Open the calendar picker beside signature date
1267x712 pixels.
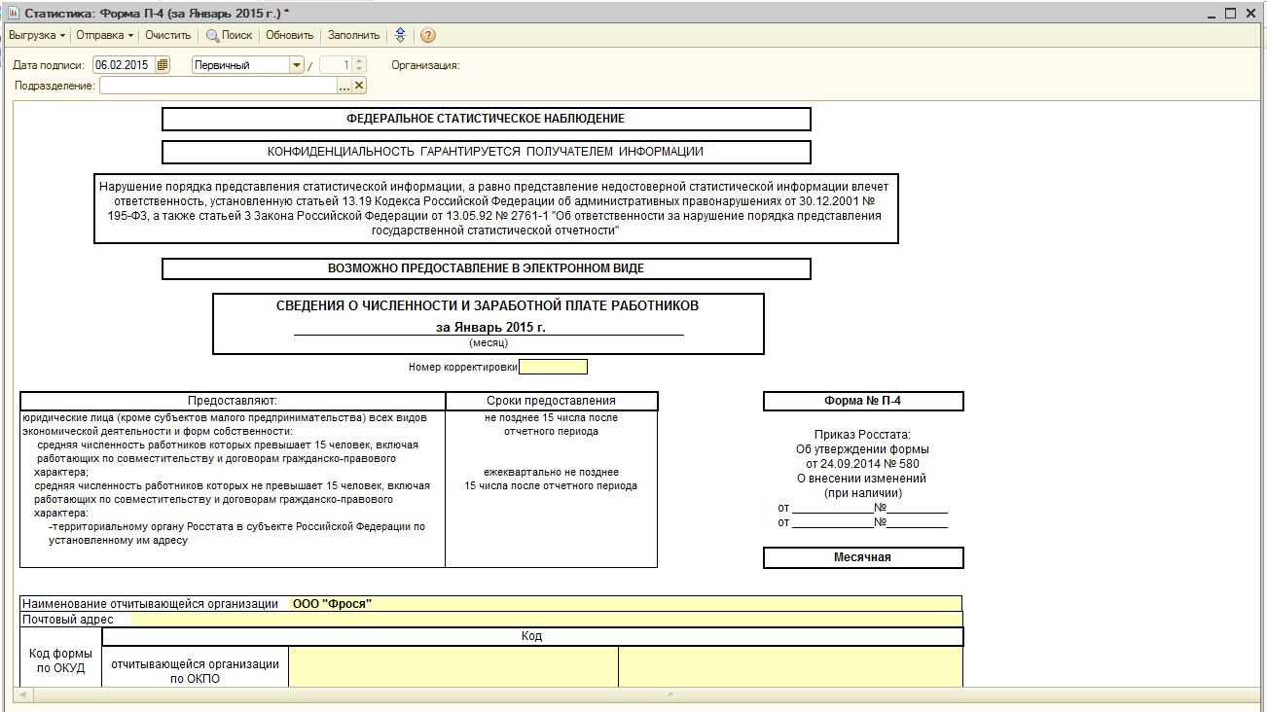click(x=163, y=65)
